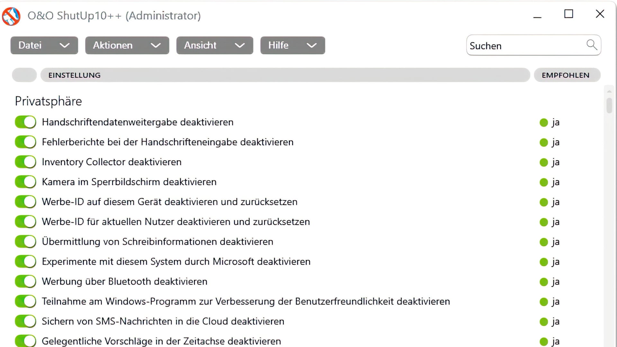
Task: Click Gelegentliche Vorschläge in der Zeitachse label
Action: (x=161, y=341)
